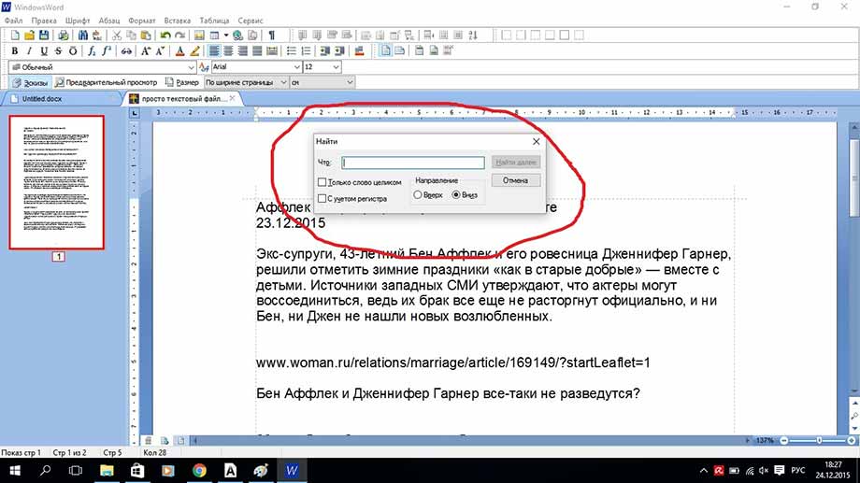Change font color icon
The image size is (860, 483).
pos(179,51)
